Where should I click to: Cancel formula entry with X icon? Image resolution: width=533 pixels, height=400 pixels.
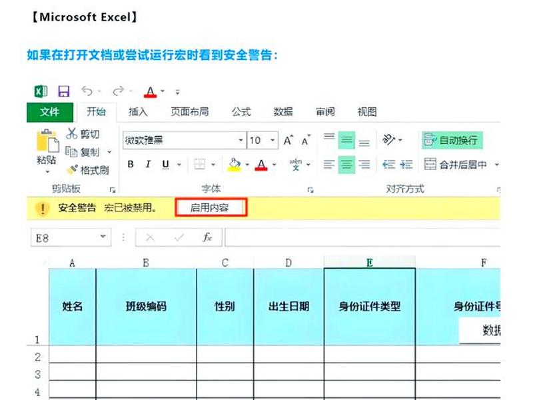pos(150,237)
